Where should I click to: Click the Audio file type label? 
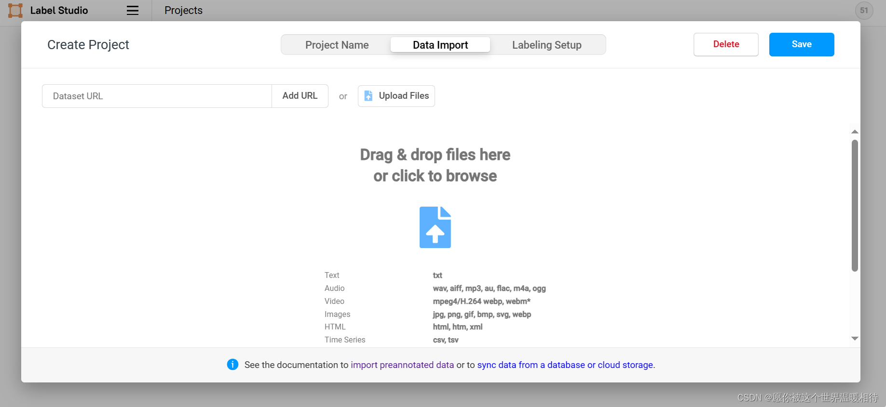point(334,288)
